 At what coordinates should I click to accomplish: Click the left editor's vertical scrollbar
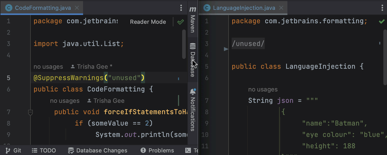184,44
